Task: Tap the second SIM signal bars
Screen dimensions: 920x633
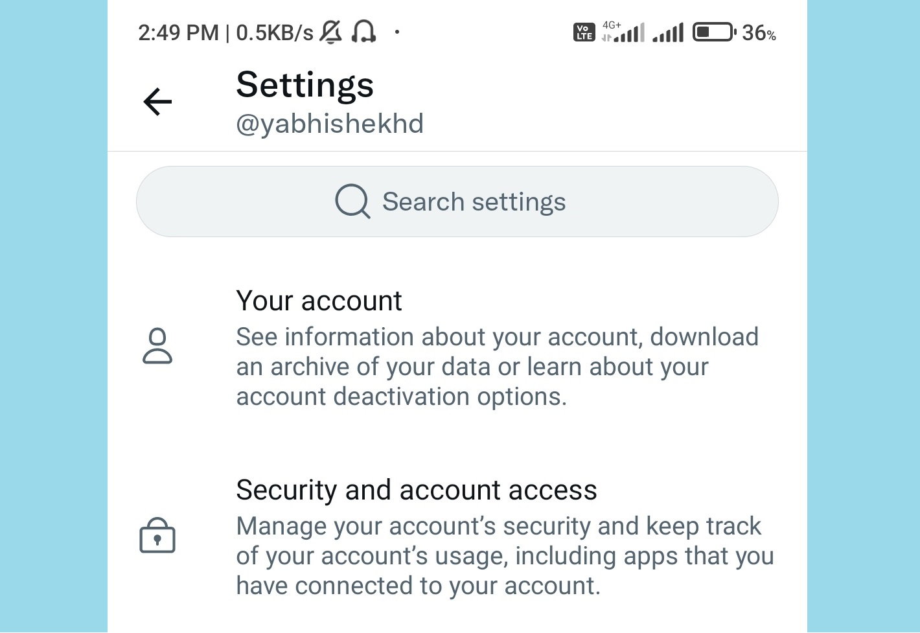Action: 668,32
